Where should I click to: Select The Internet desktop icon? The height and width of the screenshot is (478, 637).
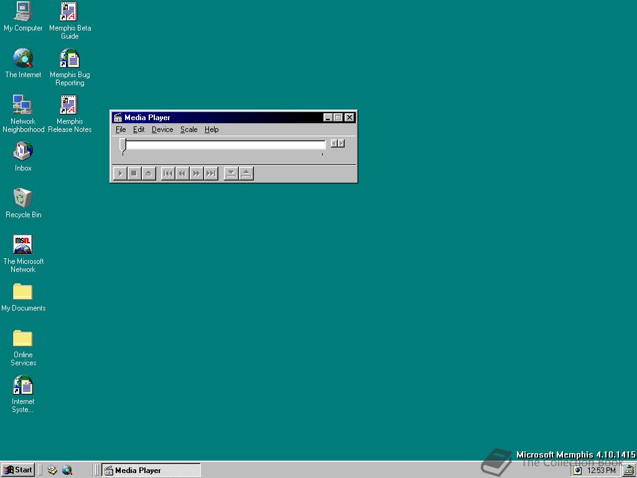pos(23,63)
